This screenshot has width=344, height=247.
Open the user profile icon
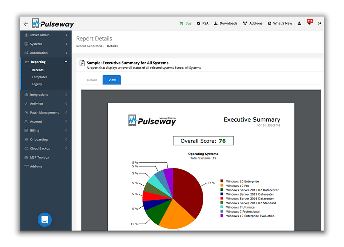click(299, 23)
